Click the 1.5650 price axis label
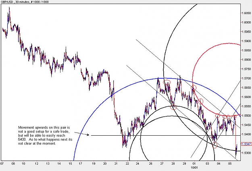 (x=246, y=88)
